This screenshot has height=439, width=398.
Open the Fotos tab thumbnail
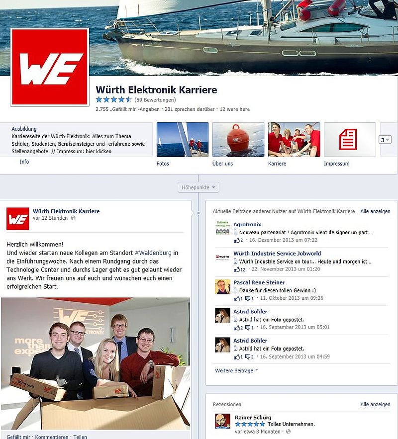(x=183, y=139)
